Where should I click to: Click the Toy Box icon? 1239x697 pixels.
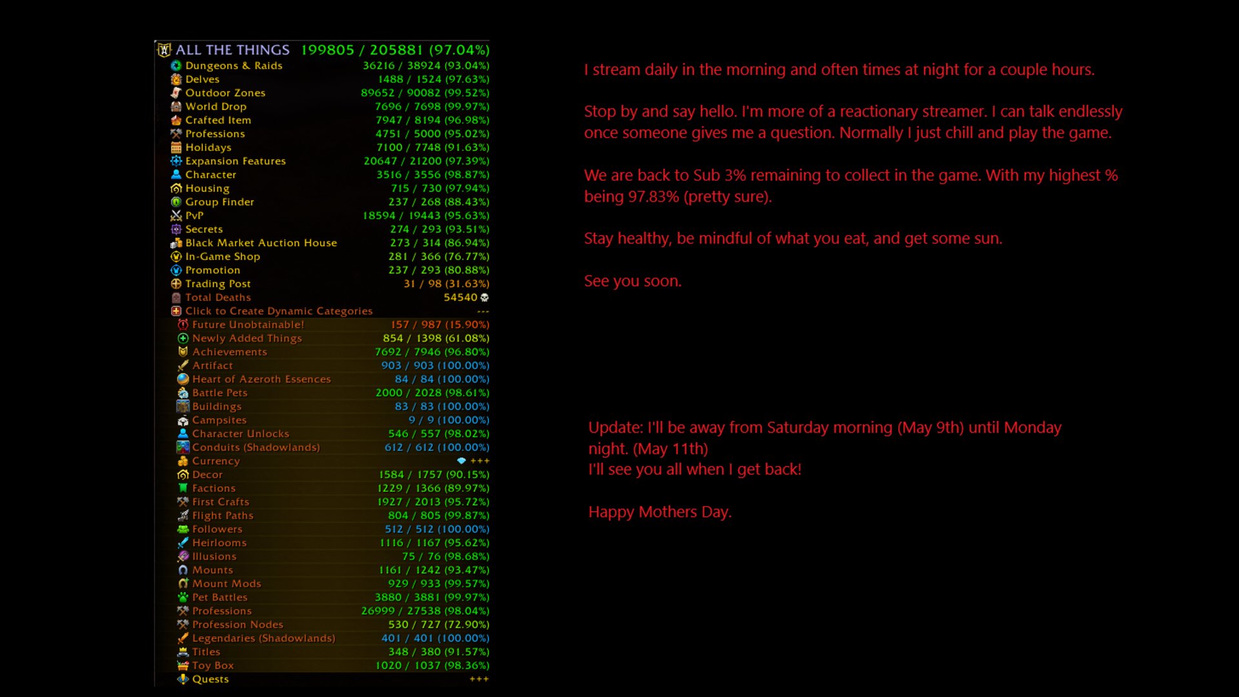pyautogui.click(x=183, y=665)
